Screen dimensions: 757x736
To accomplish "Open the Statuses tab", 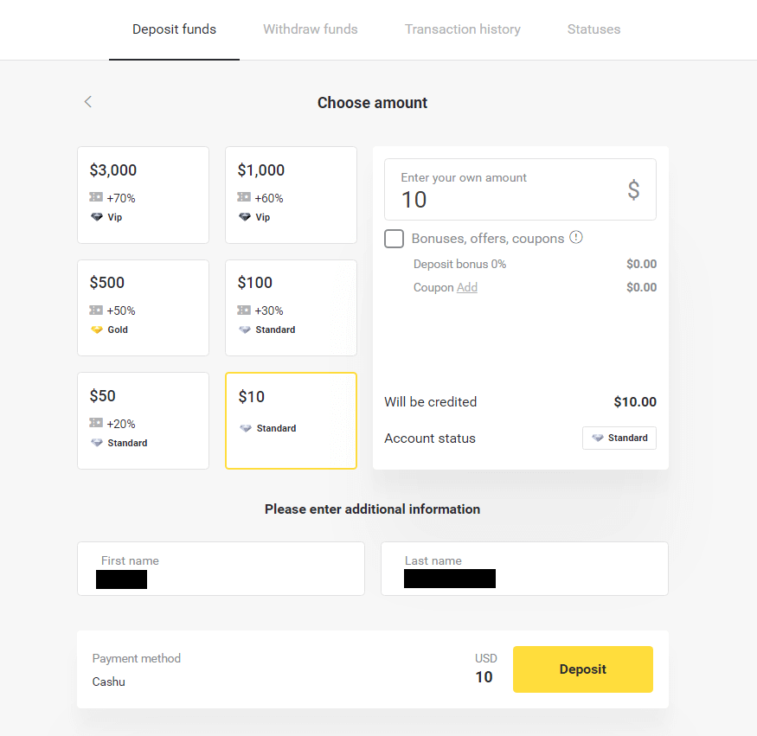I will [x=593, y=29].
